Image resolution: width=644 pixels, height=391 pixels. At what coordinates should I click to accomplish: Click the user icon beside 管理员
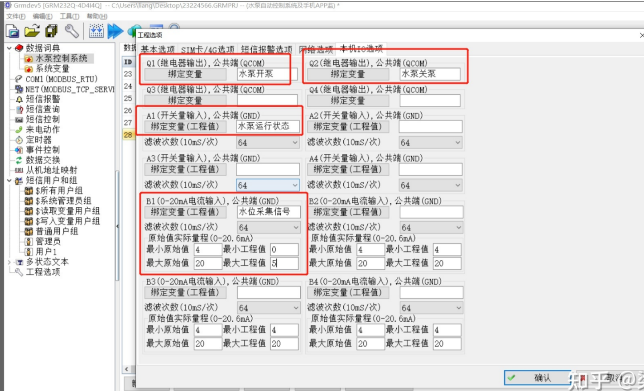coord(29,242)
